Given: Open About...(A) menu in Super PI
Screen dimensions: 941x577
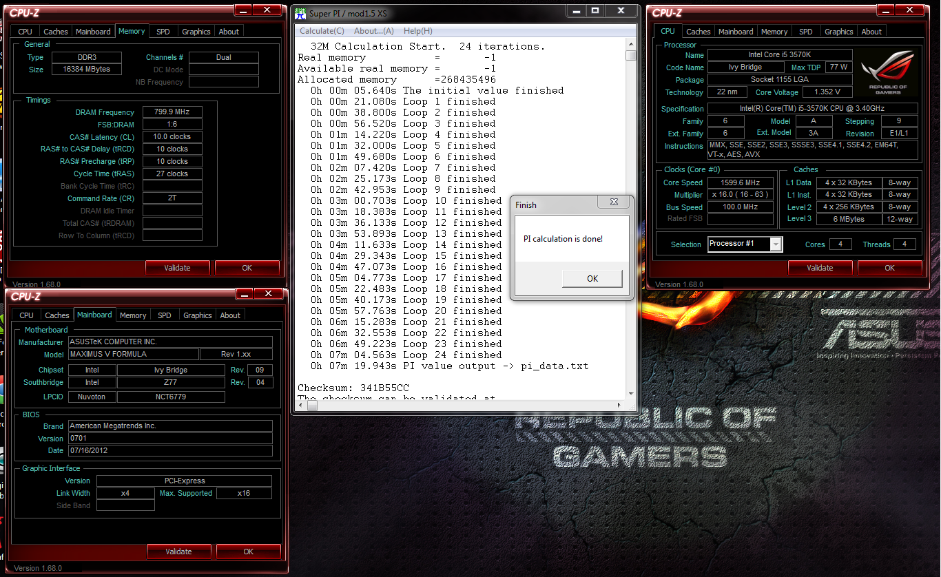Looking at the screenshot, I should [374, 31].
